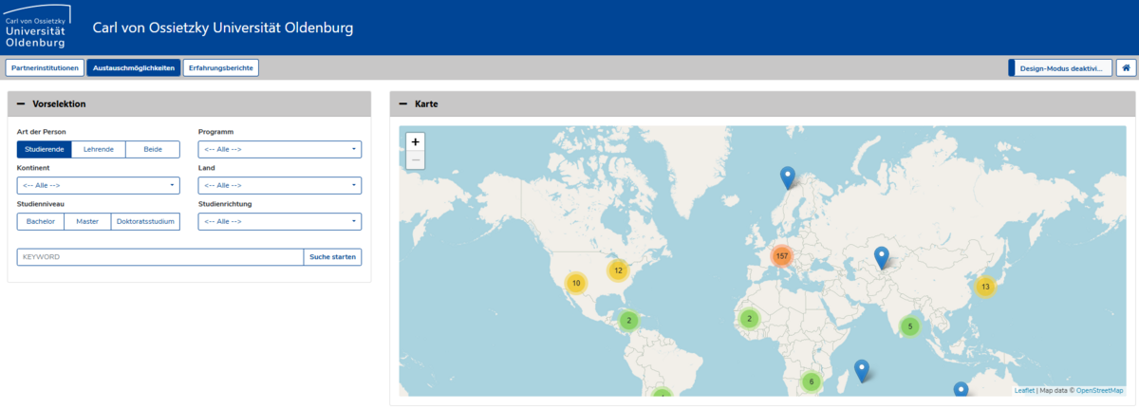Click the yellow 12 cluster marker
This screenshot has width=1139, height=409.
click(618, 270)
